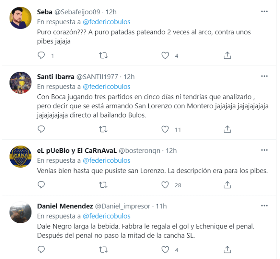The image size is (280, 259).
Task: Open more options on Santi Ibarra's tweet
Action: [264, 76]
